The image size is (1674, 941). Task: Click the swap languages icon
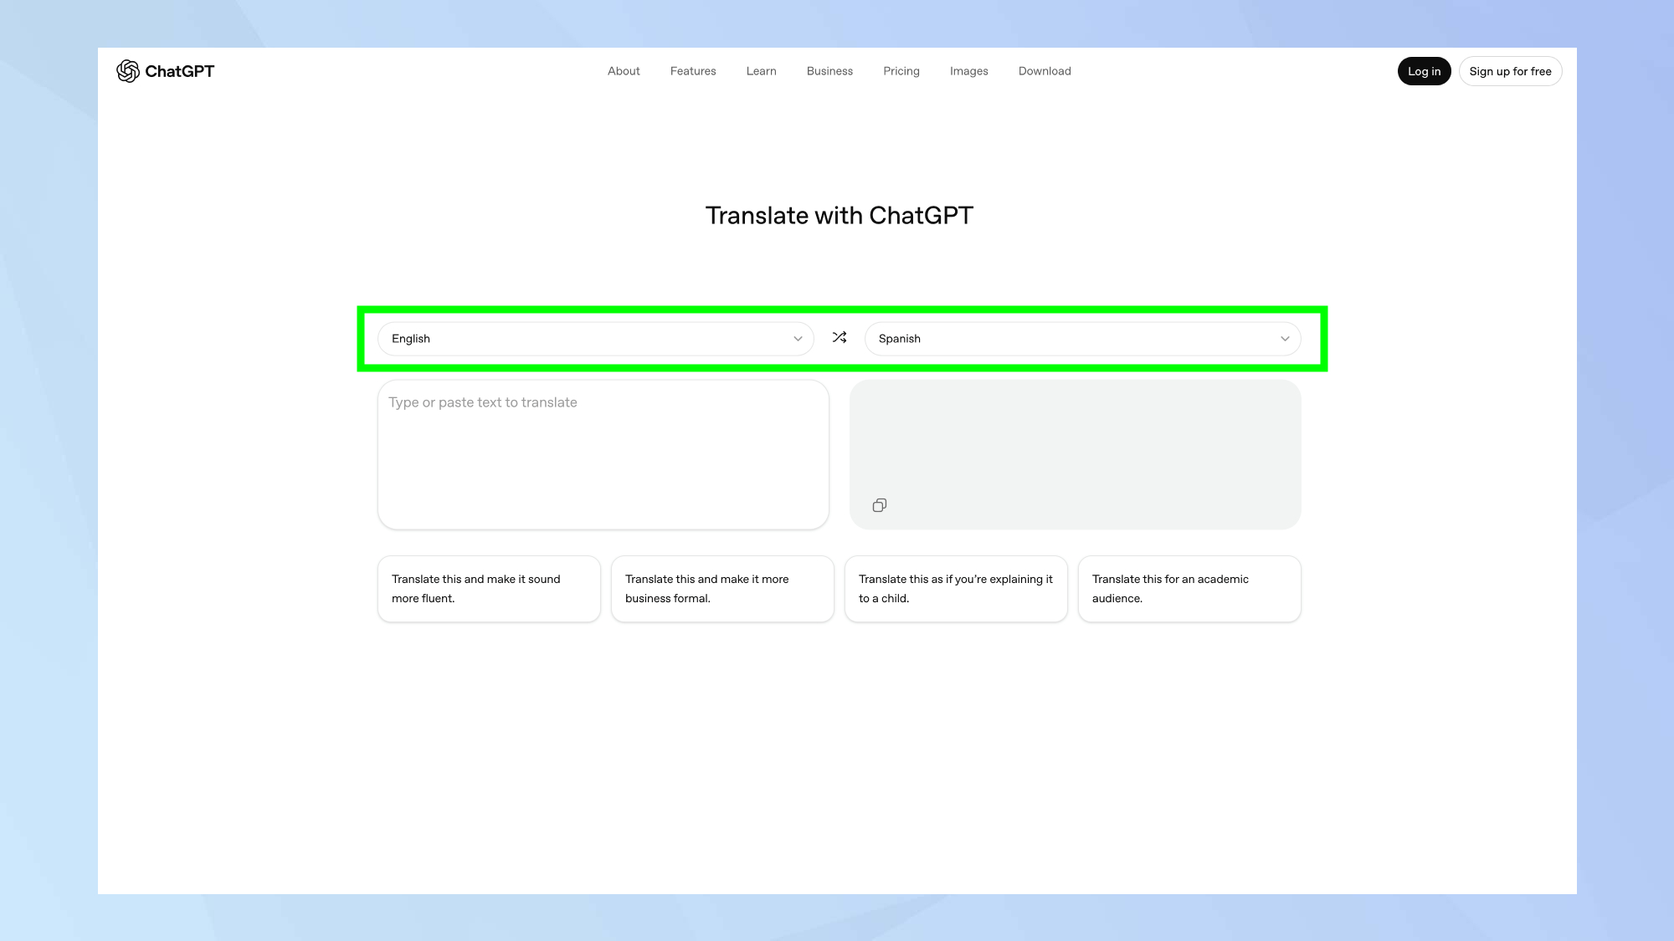(x=839, y=338)
